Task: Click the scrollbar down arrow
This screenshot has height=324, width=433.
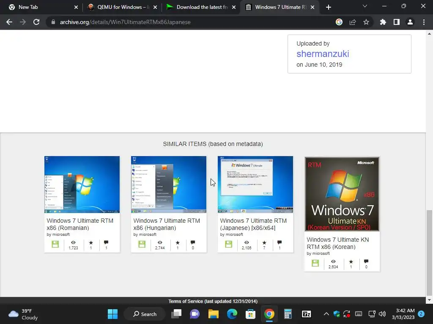Action: [x=429, y=300]
